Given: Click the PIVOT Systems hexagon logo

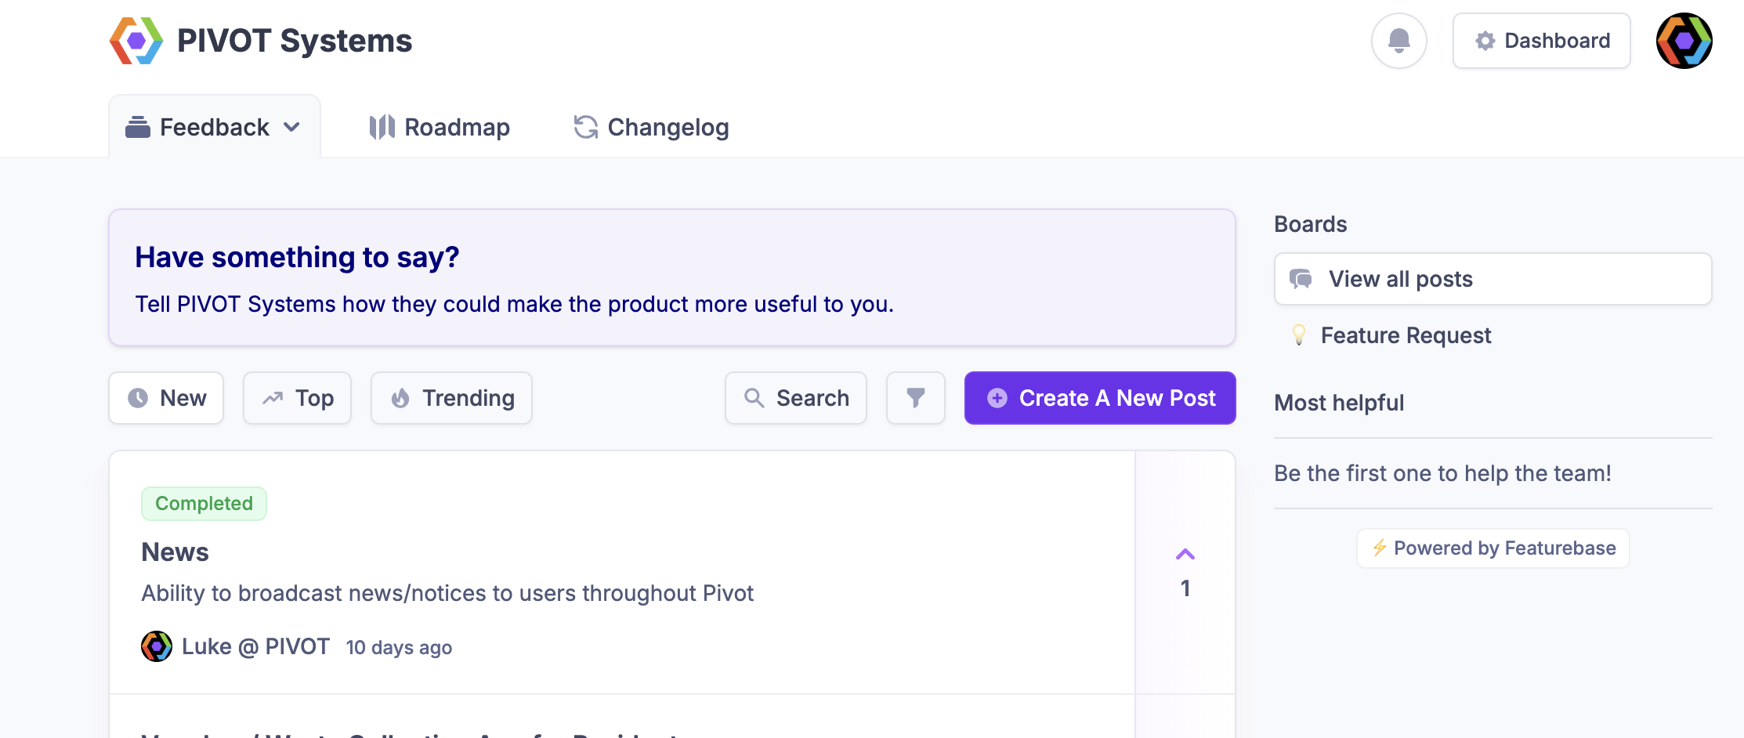Looking at the screenshot, I should 136,41.
